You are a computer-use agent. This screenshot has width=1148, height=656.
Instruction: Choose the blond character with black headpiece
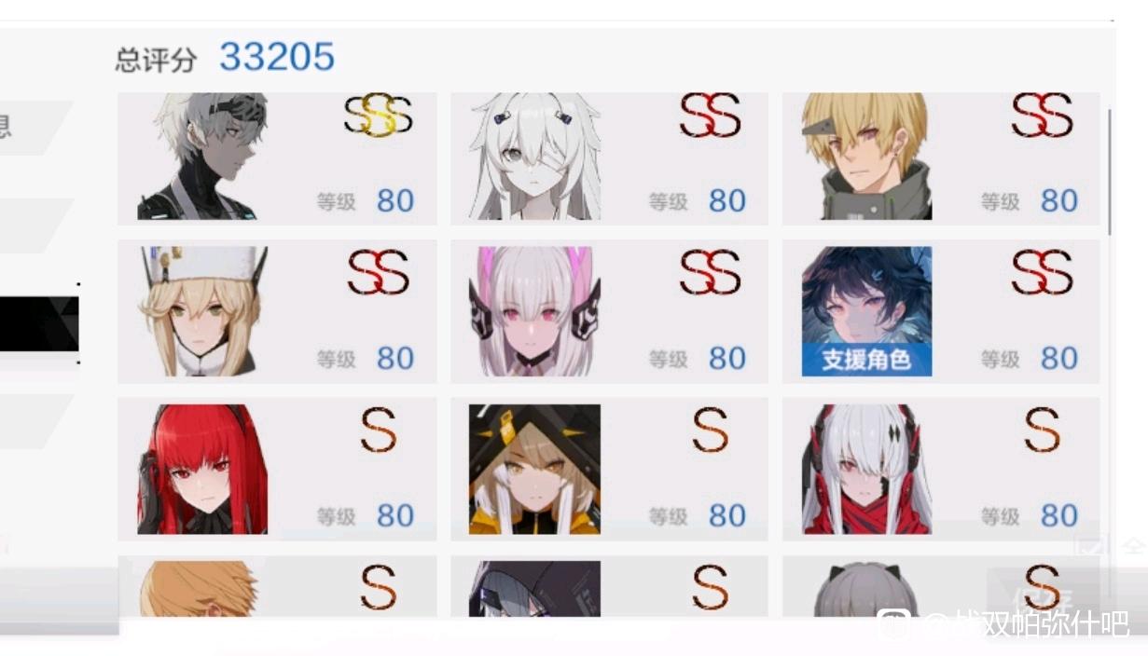click(866, 156)
